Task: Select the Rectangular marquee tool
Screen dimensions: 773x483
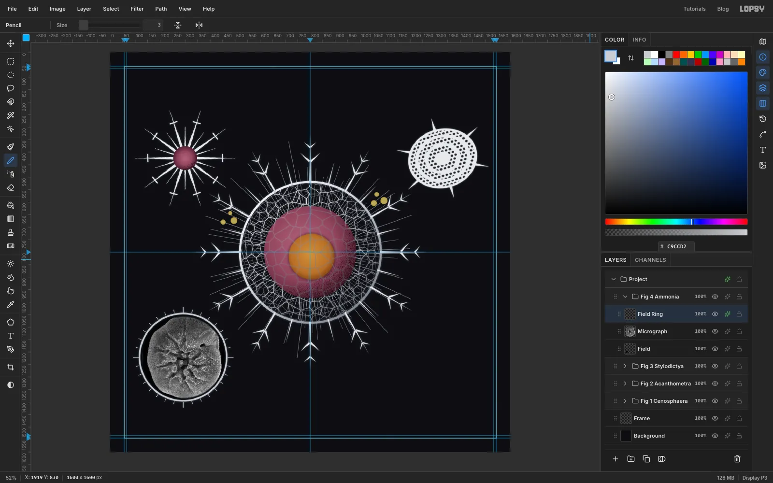Action: pyautogui.click(x=10, y=61)
